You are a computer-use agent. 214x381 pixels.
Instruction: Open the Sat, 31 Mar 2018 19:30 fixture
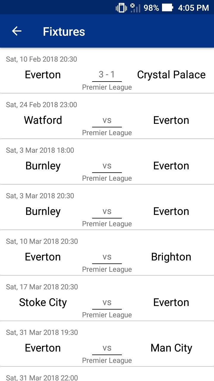(107, 344)
